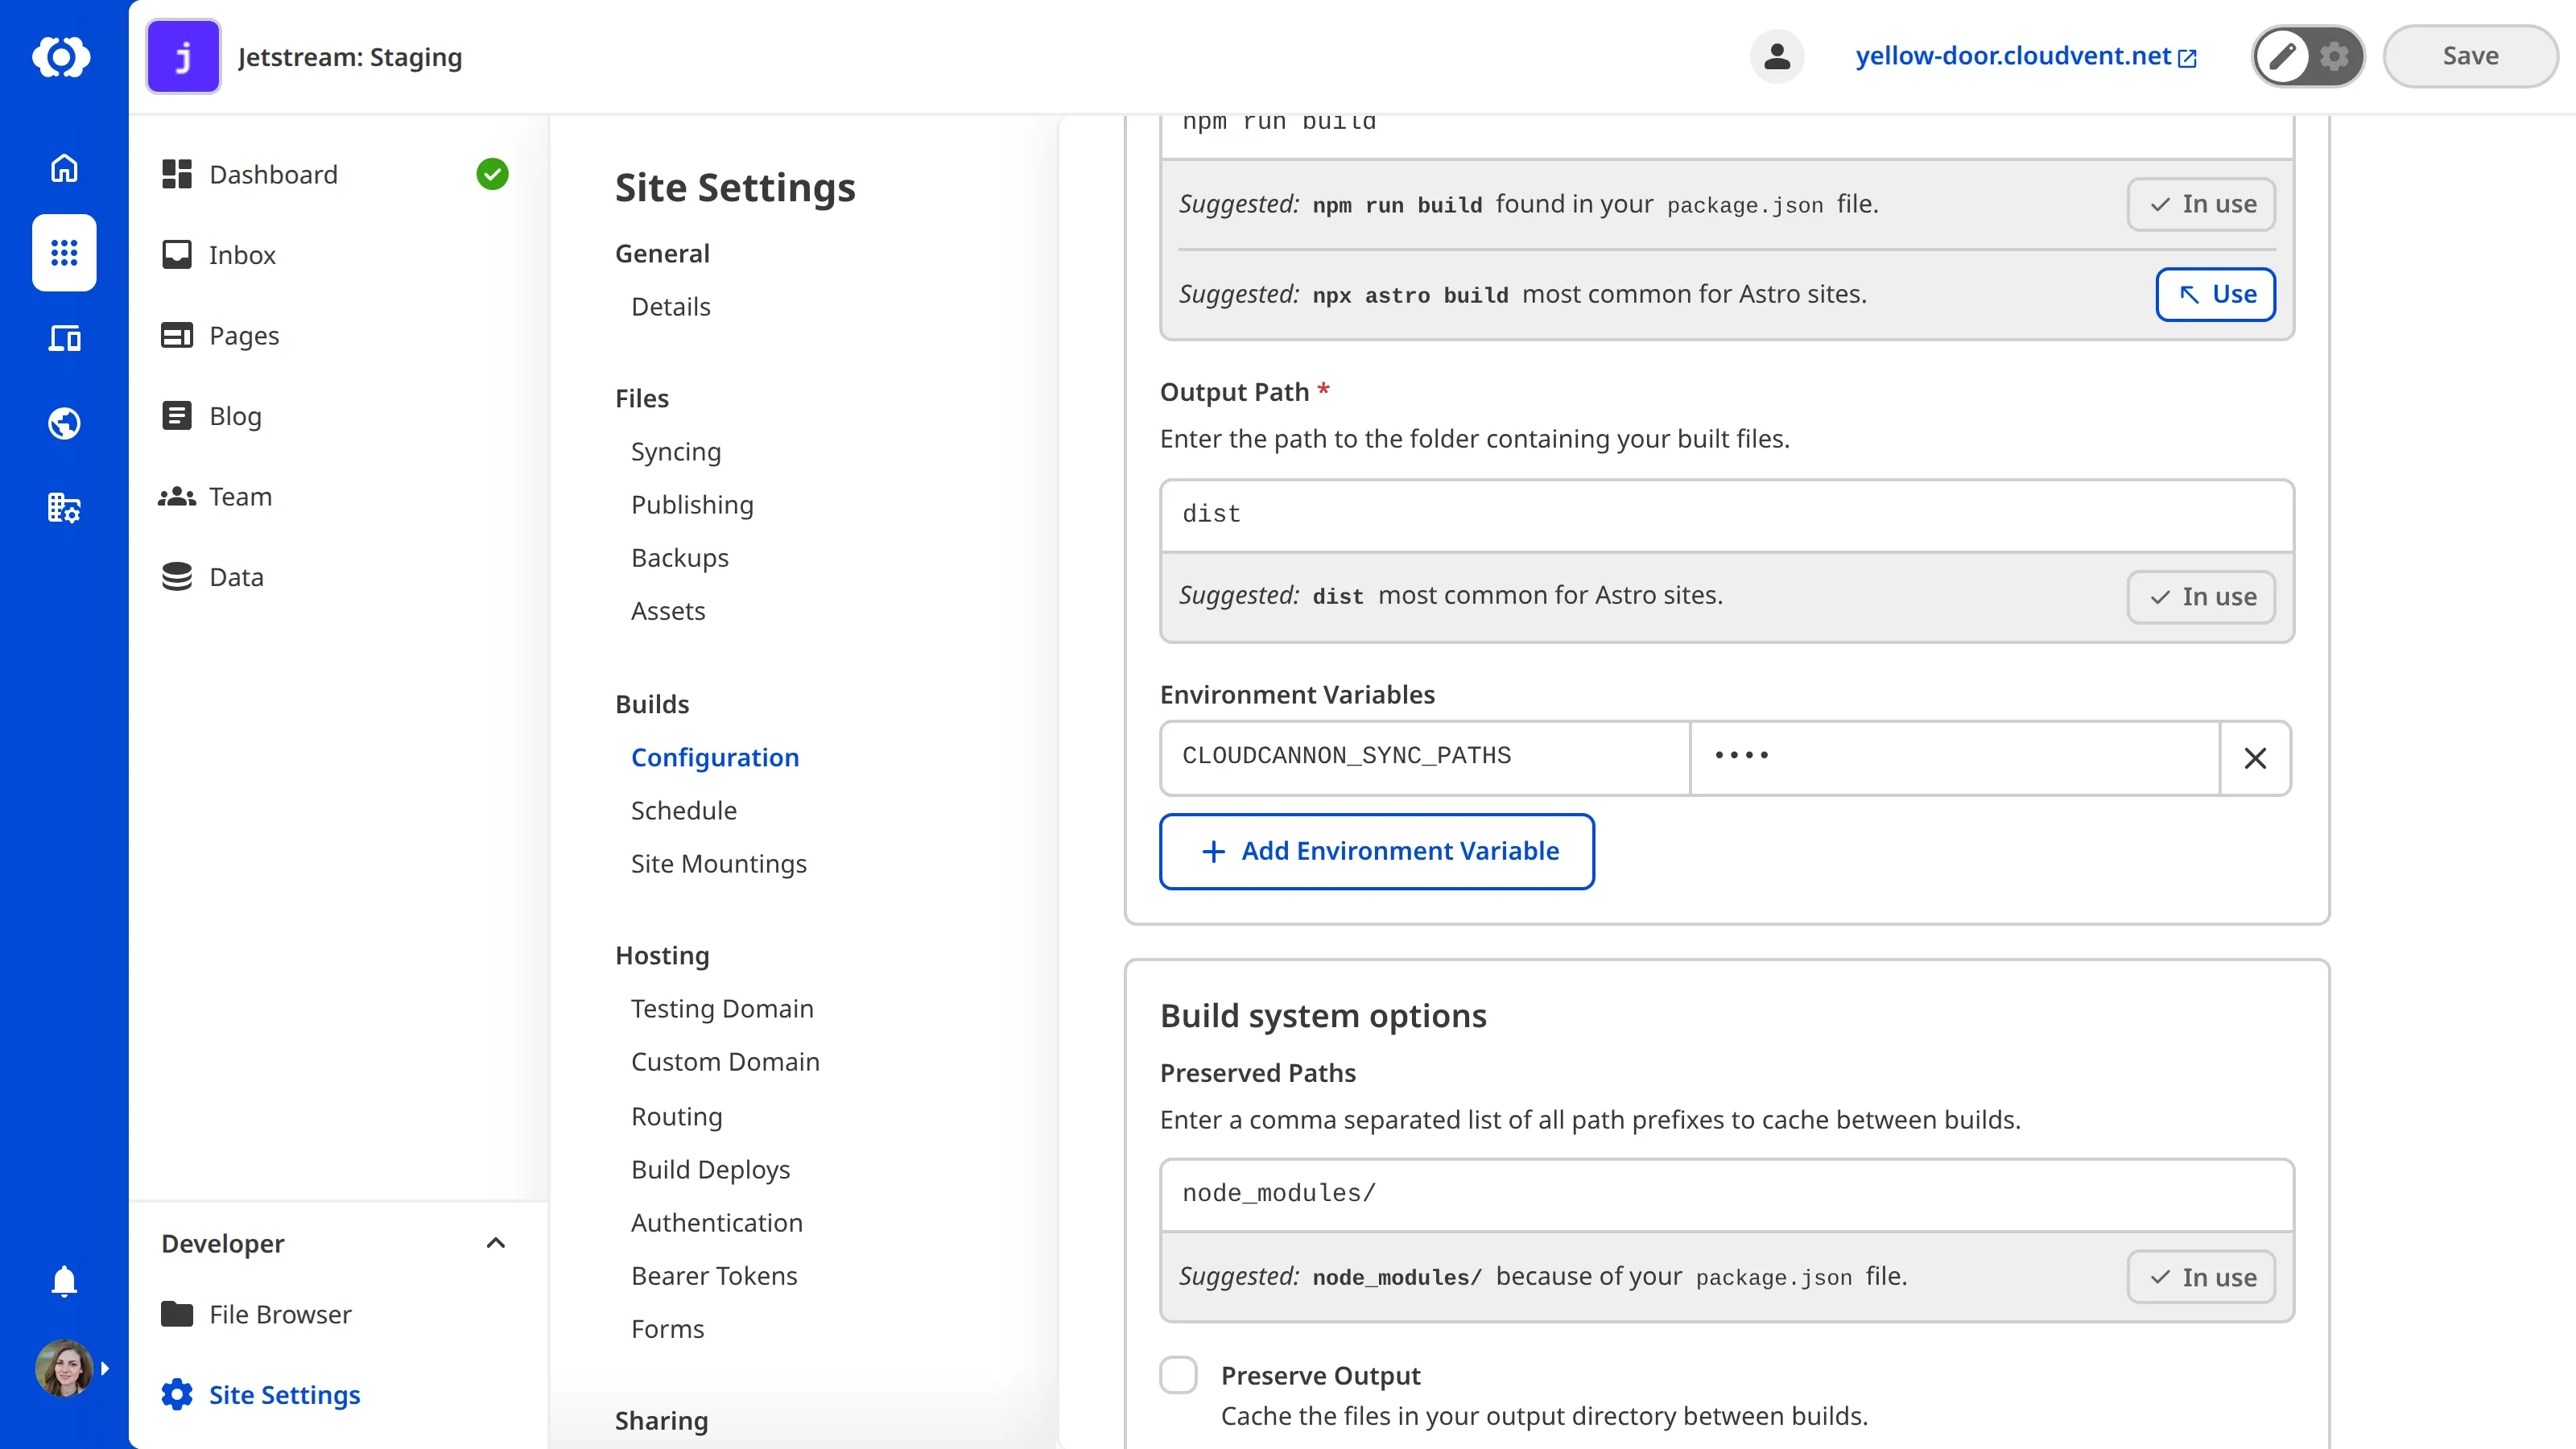This screenshot has height=1449, width=2576.
Task: Enable the Preserve Output checkbox
Action: pos(1179,1375)
